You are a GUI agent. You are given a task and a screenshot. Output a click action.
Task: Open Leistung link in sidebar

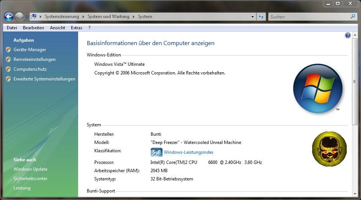point(22,188)
